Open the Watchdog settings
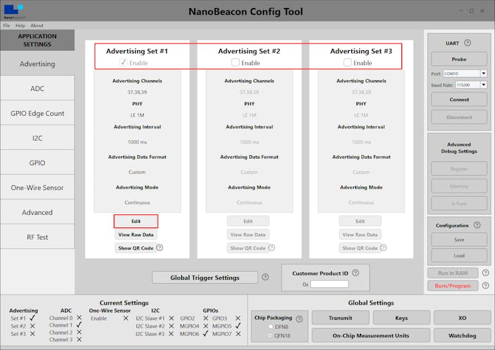Image resolution: width=495 pixels, height=350 pixels. (x=462, y=335)
